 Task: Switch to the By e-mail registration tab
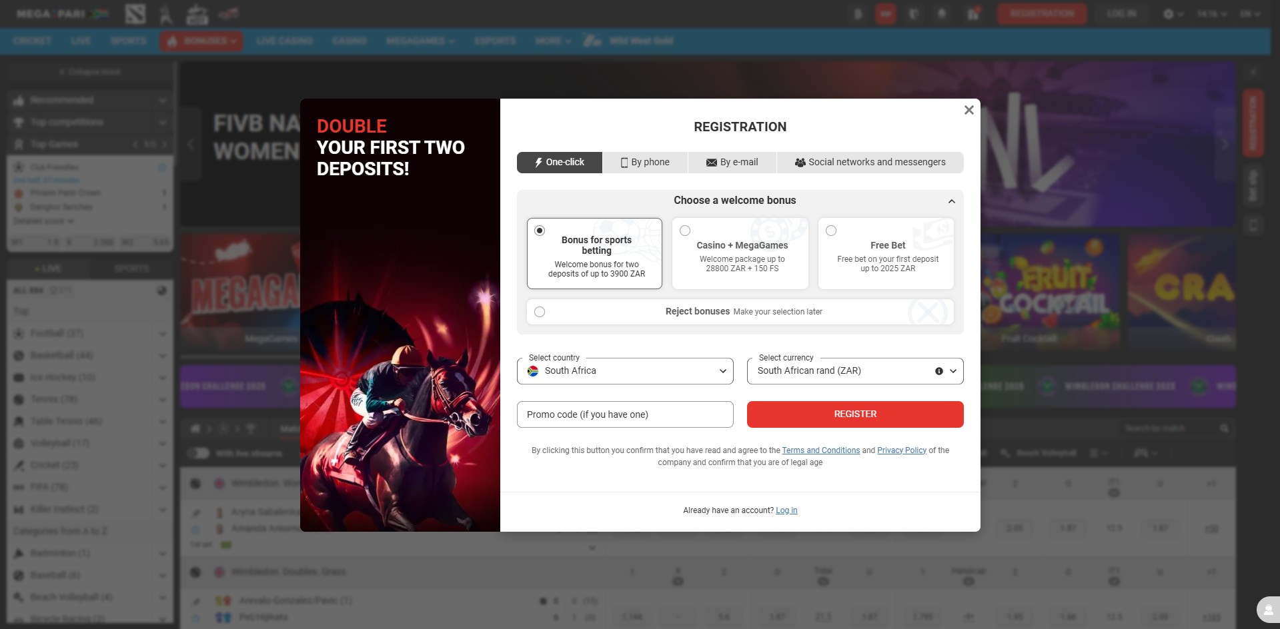[732, 162]
